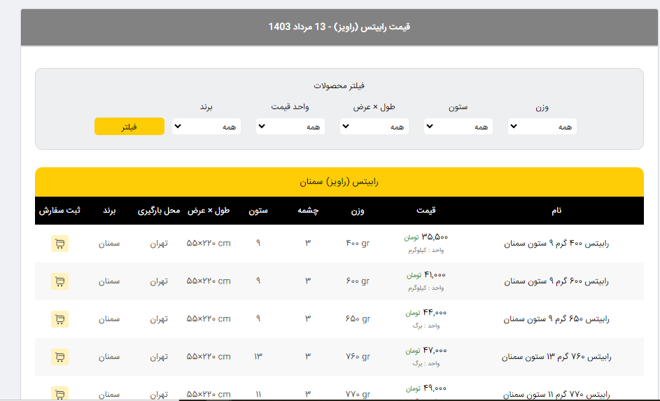Image resolution: width=660 pixels, height=401 pixels.
Task: Expand the برند (brand) filter dropdown
Action: click(206, 127)
